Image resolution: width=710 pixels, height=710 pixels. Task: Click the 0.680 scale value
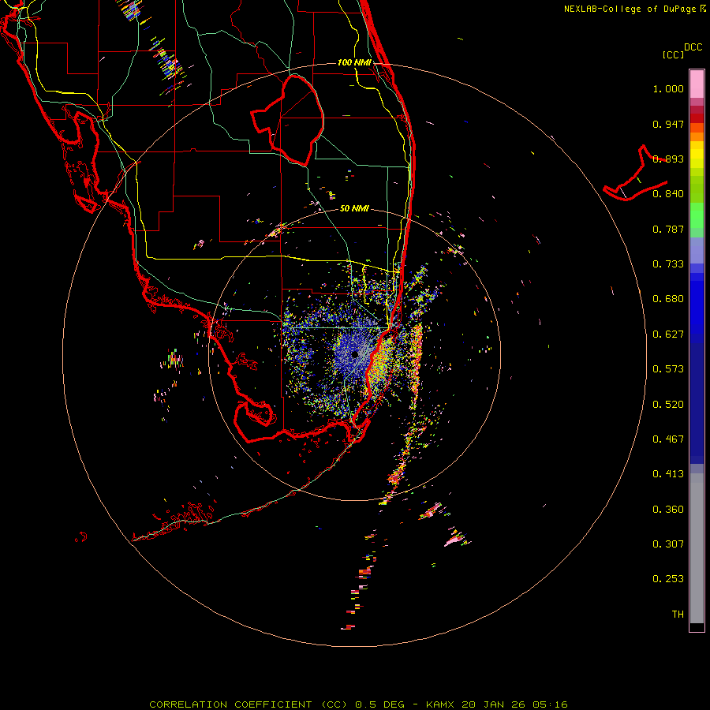pos(668,299)
